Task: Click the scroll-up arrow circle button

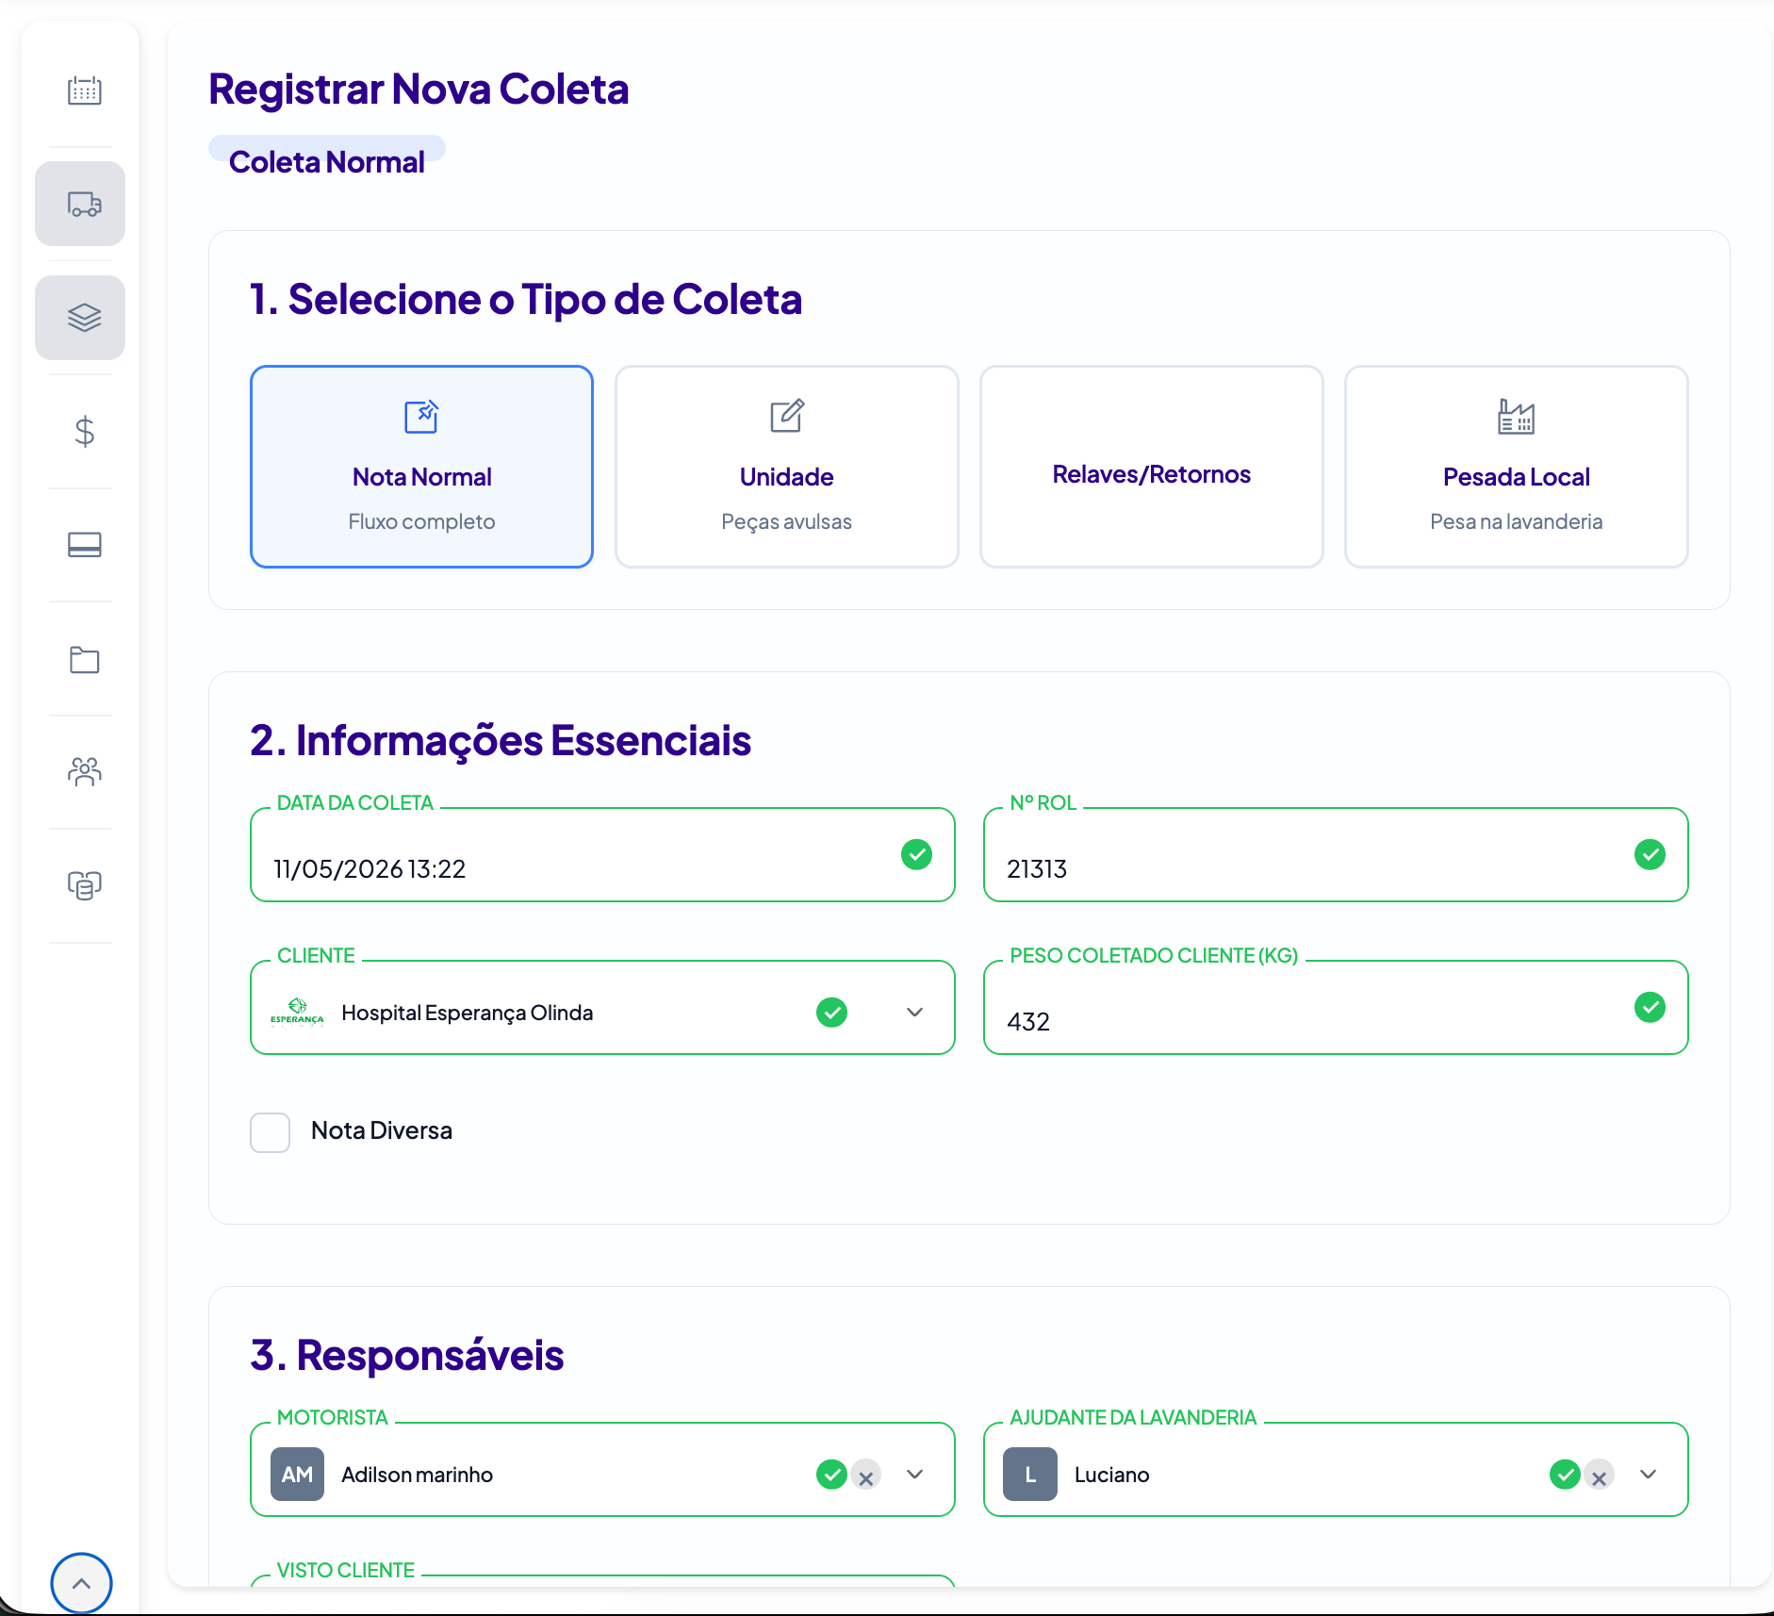Action: [81, 1583]
